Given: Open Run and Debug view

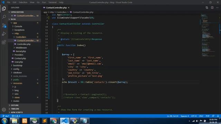Looking at the screenshot, I should [4, 34].
